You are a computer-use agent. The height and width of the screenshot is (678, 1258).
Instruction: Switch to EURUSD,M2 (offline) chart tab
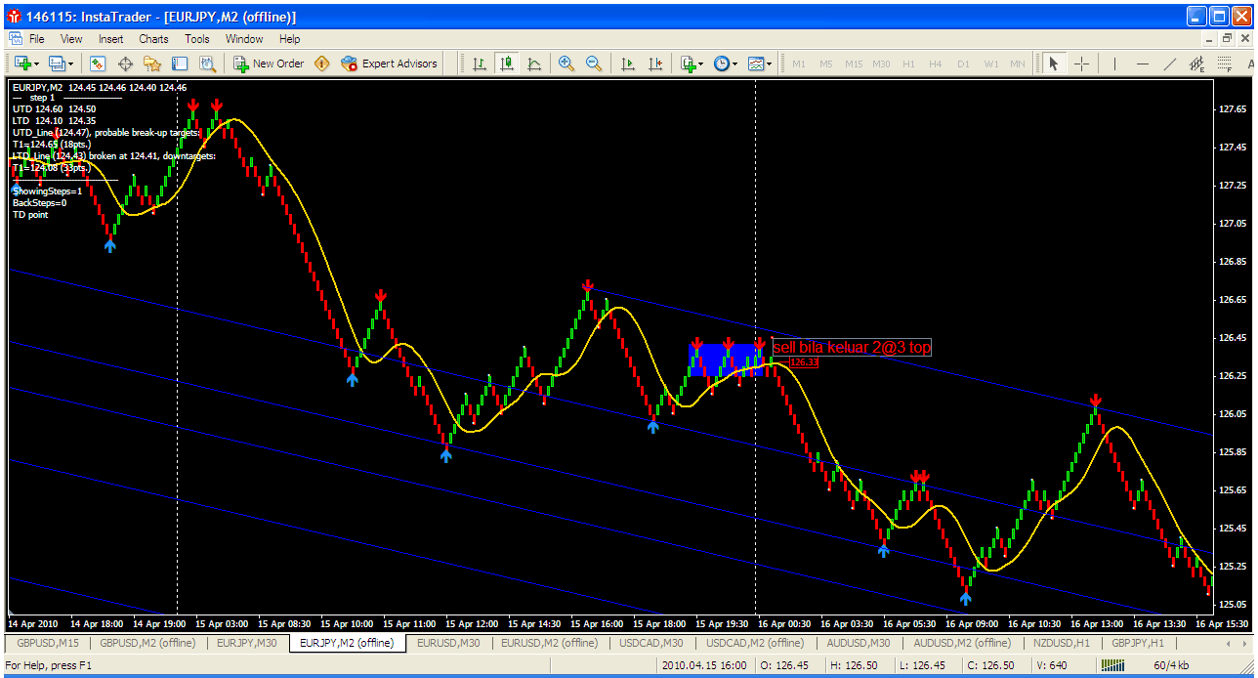[x=549, y=643]
